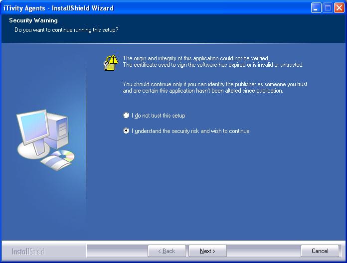
Task: Maximize the InstallShield Wizard window
Action: [327, 8]
